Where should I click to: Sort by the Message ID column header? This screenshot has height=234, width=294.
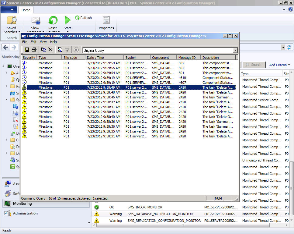pyautogui.click(x=189, y=58)
